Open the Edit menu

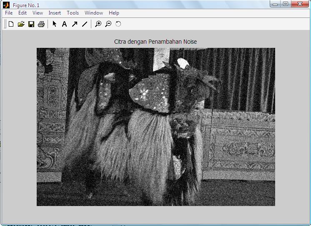(x=23, y=13)
